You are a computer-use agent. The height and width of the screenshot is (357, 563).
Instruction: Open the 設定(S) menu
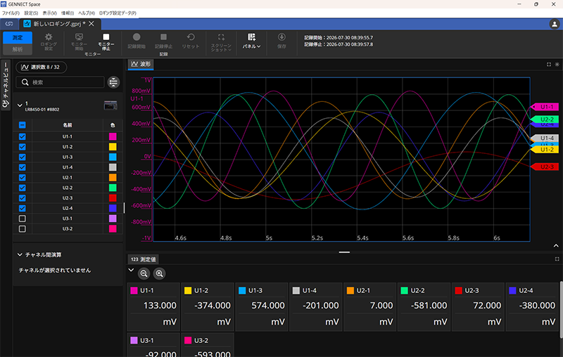point(31,13)
